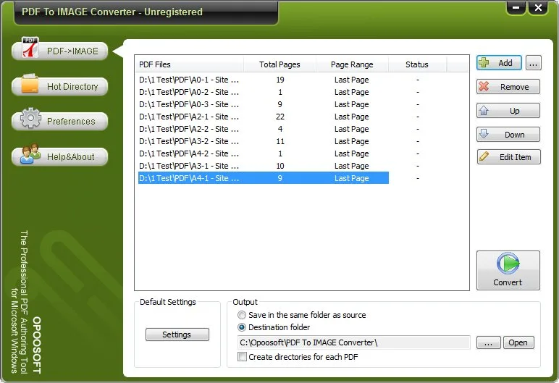Click total pages value 19
This screenshot has height=383, width=559.
[x=280, y=80]
